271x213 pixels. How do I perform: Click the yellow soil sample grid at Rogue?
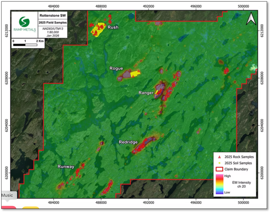coord(136,73)
